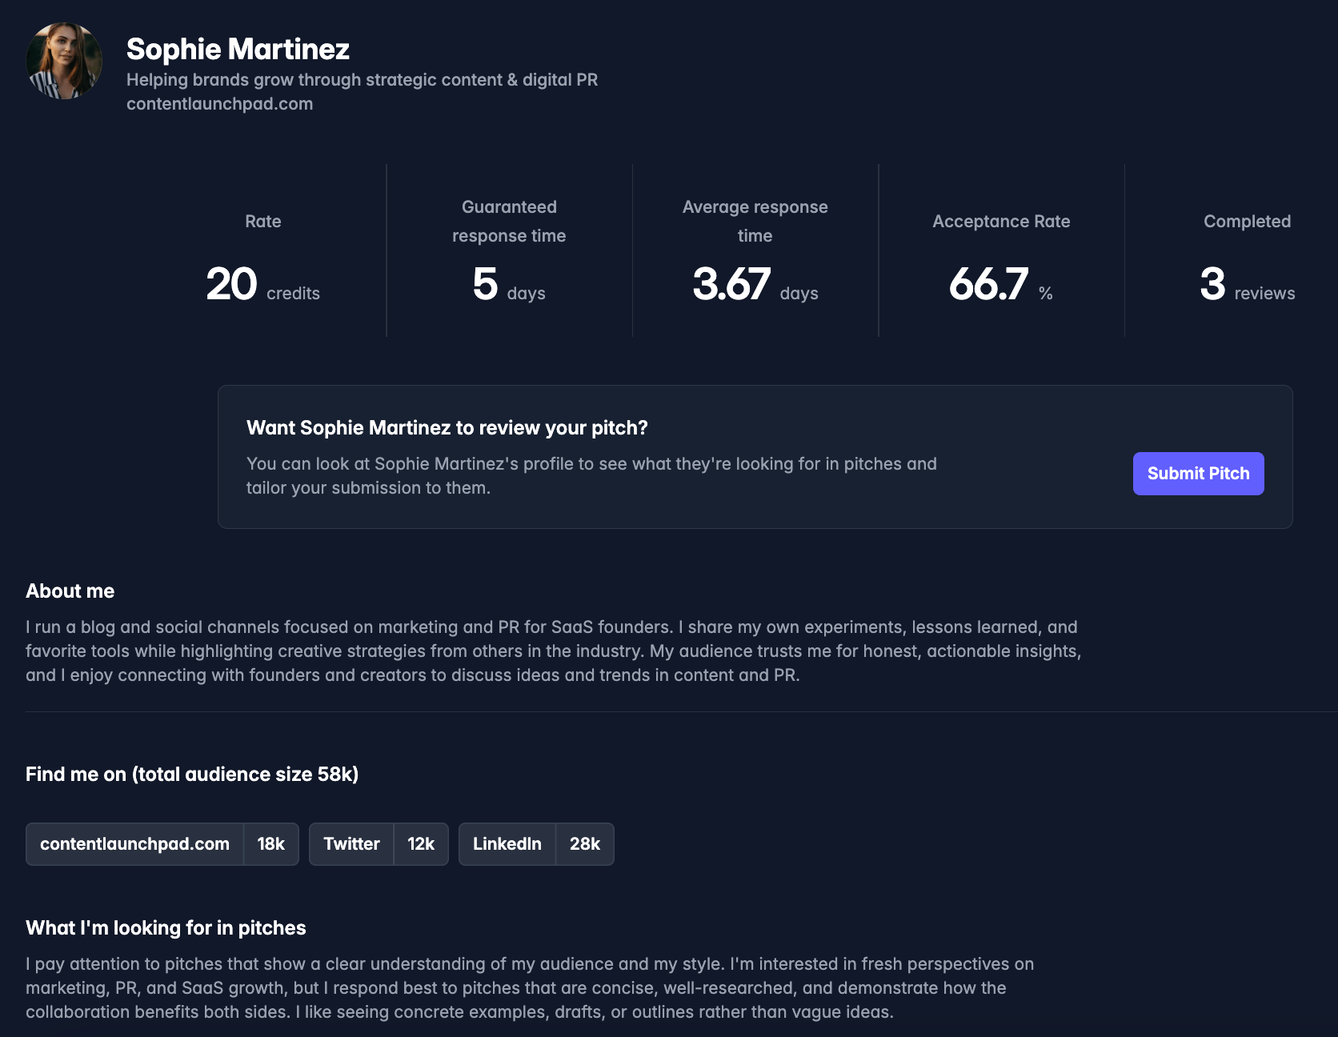This screenshot has height=1037, width=1338.
Task: Open the Twitter 12k audience badge
Action: pos(379,844)
